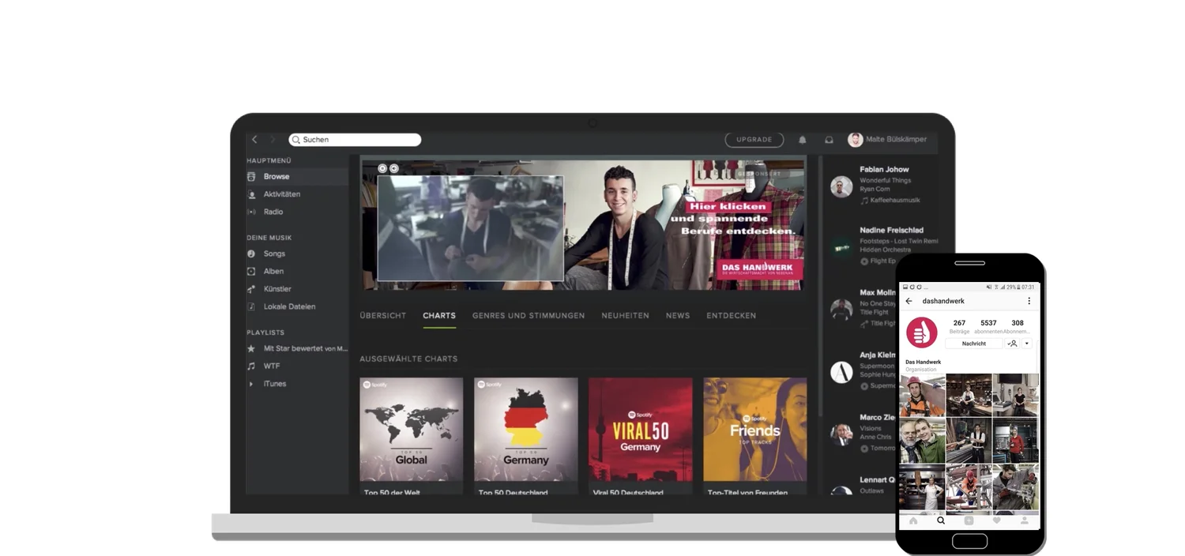Viewport: 1185px width, 556px height.
Task: Switch to Genres und Stimmungen tab
Action: pos(529,315)
